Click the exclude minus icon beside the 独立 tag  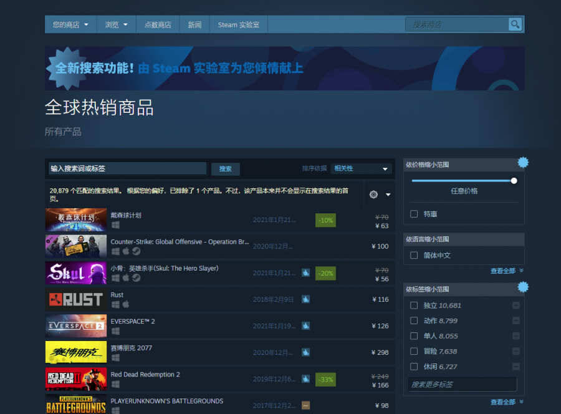(516, 306)
